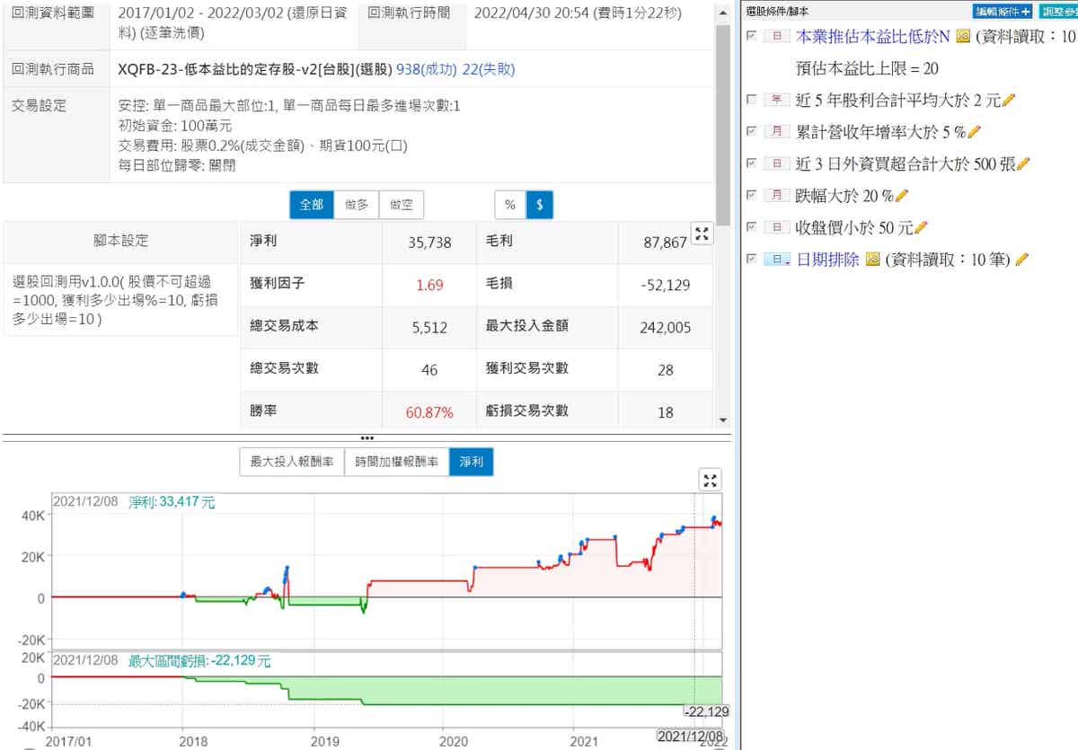
Task: Open frequency dropdown for 日期排除
Action: 777,260
